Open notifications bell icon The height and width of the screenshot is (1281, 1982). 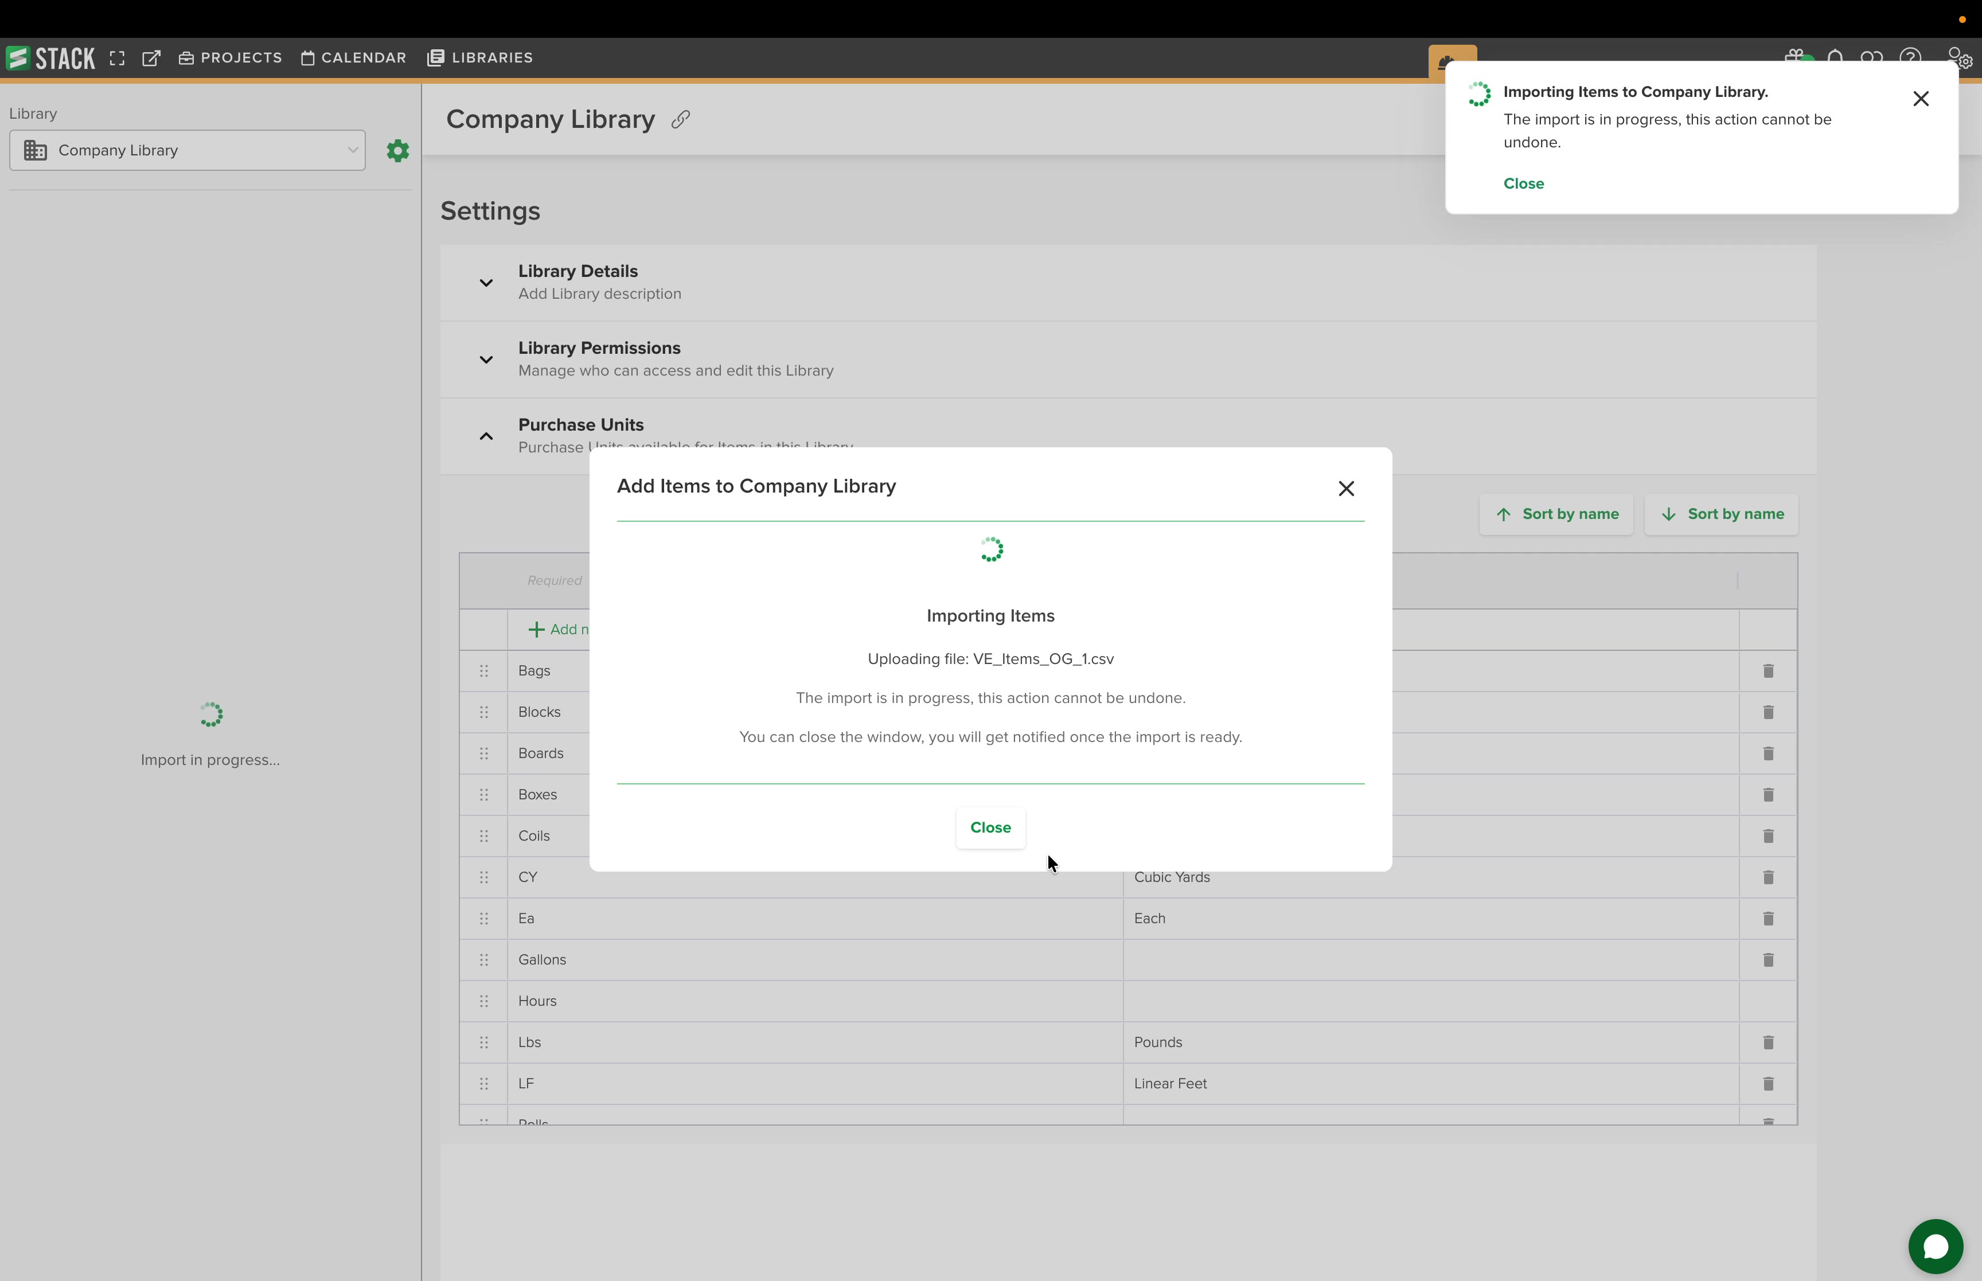[x=1835, y=57]
